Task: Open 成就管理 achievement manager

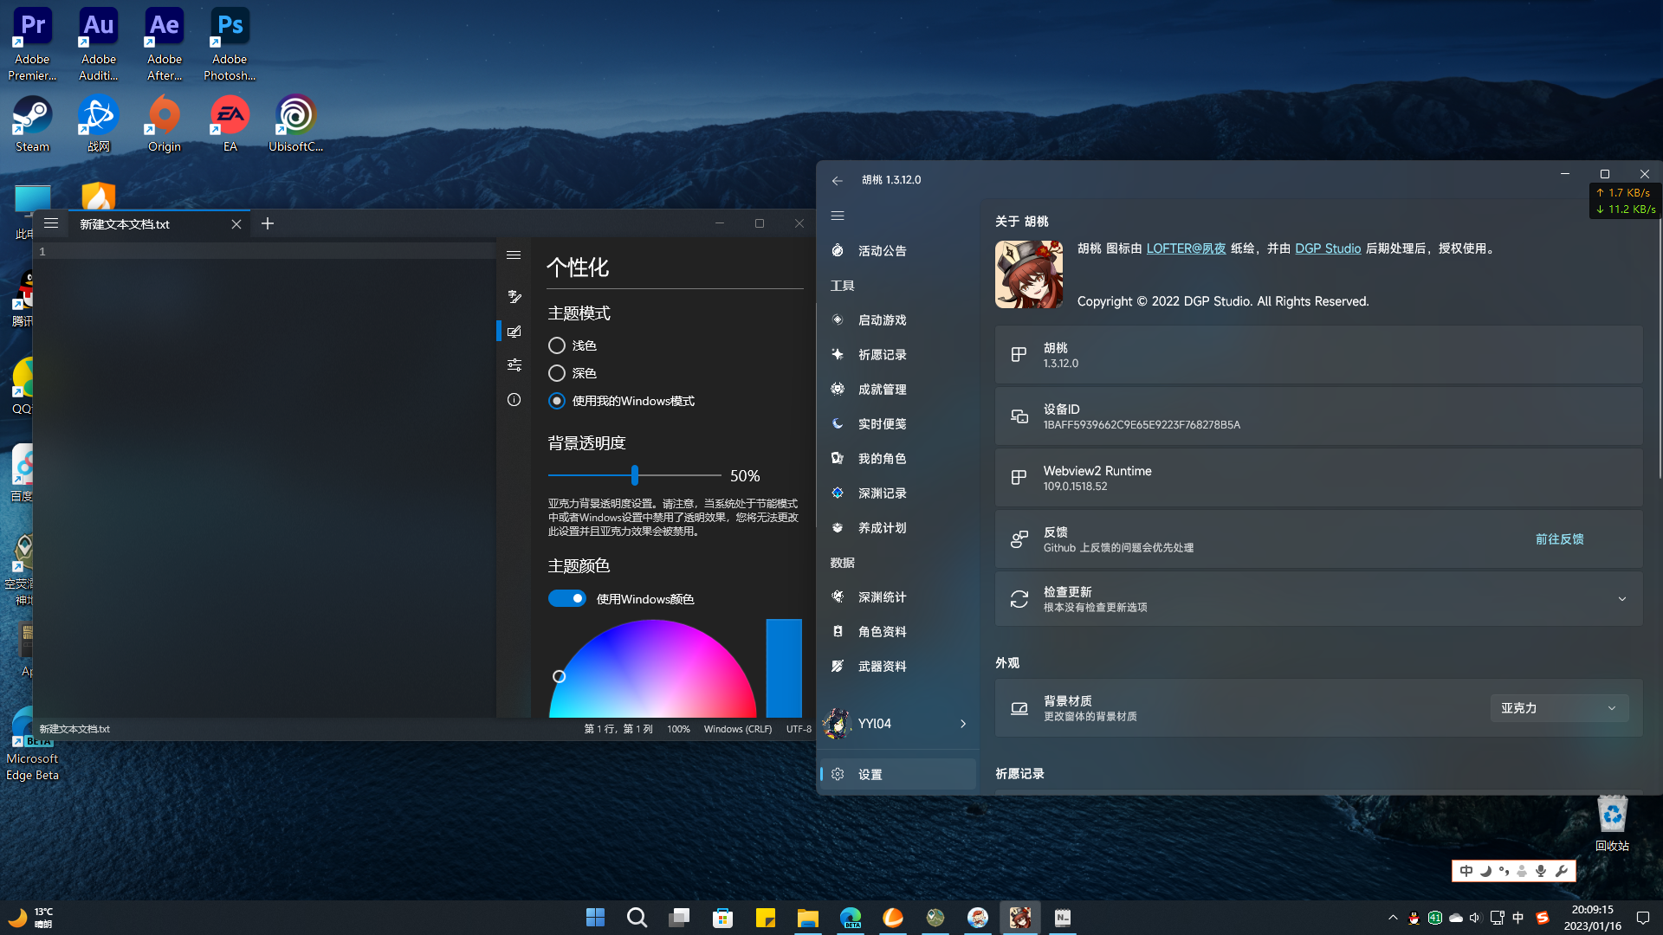Action: coord(881,389)
